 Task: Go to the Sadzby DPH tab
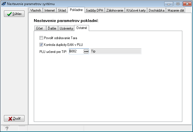[95, 10]
